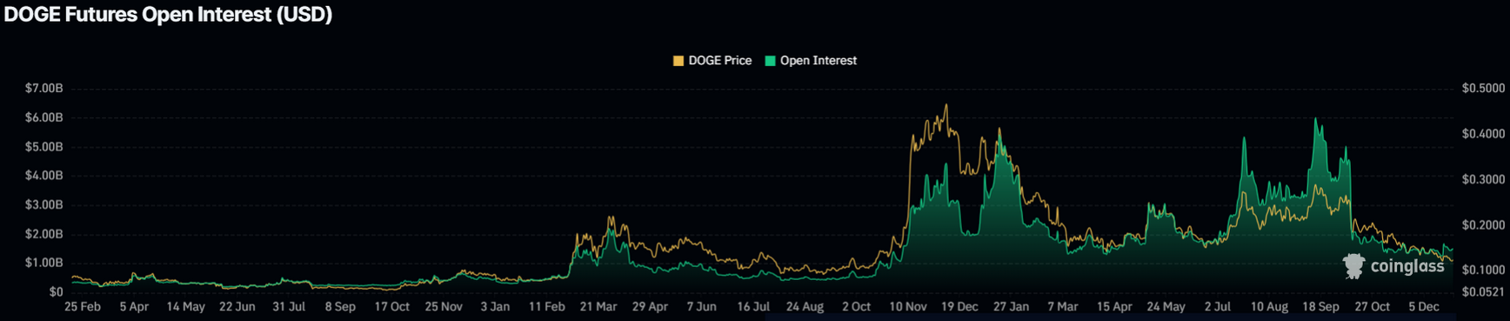Click the 18 Sep date label

point(1320,307)
